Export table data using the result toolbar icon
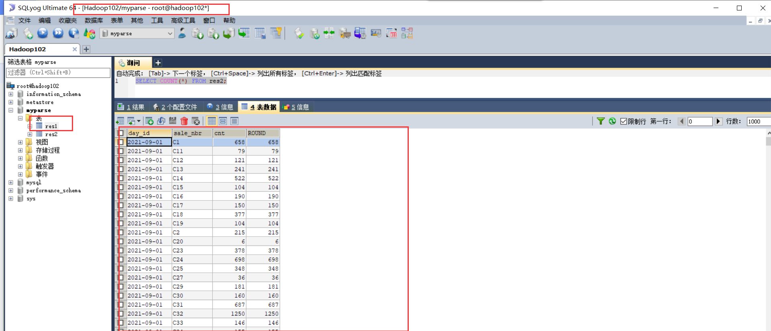 click(x=120, y=121)
